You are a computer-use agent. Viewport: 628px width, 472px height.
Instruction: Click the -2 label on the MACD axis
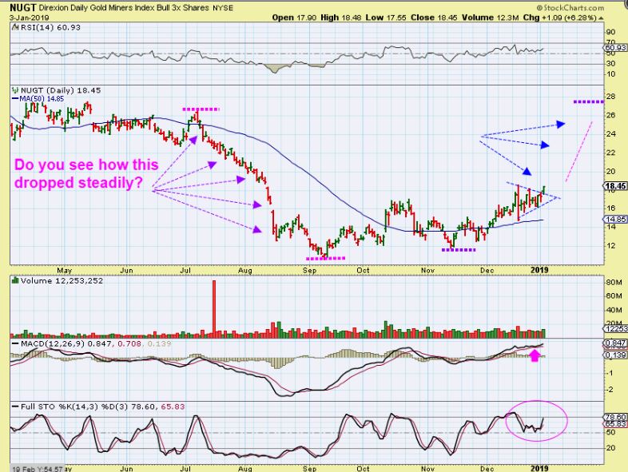click(610, 390)
